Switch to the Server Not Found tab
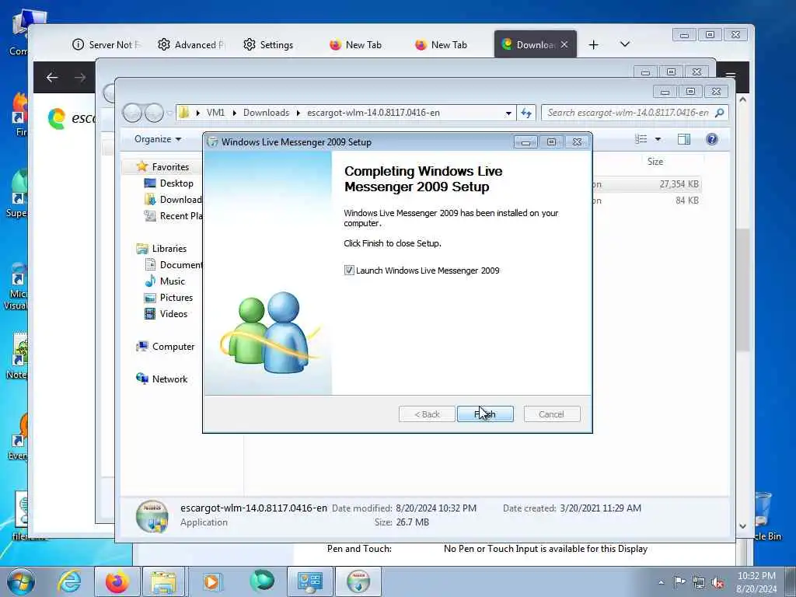 coord(106,44)
